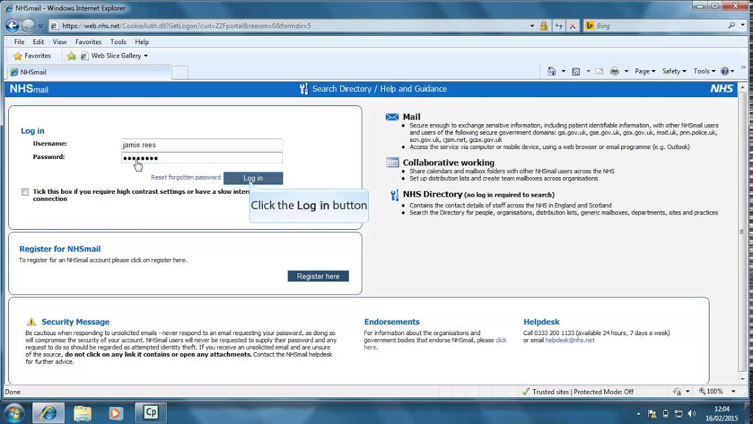
Task: Expand the address bar autocomplete dropdown
Action: 532,26
